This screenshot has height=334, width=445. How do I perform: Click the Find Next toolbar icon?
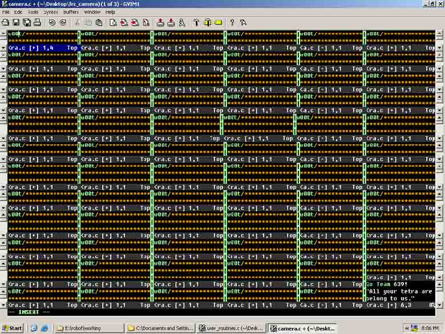[124, 22]
